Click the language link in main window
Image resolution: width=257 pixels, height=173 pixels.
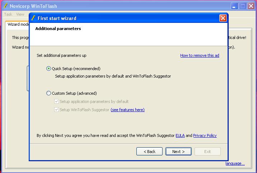click(x=235, y=164)
